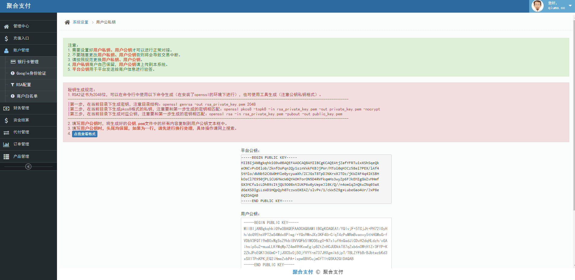Image resolution: width=575 pixels, height=280 pixels.
Task: Expand the 资金结算 sidebar section
Action: [21, 120]
